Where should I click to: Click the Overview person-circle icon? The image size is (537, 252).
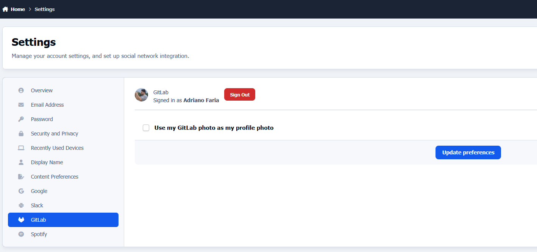(21, 90)
